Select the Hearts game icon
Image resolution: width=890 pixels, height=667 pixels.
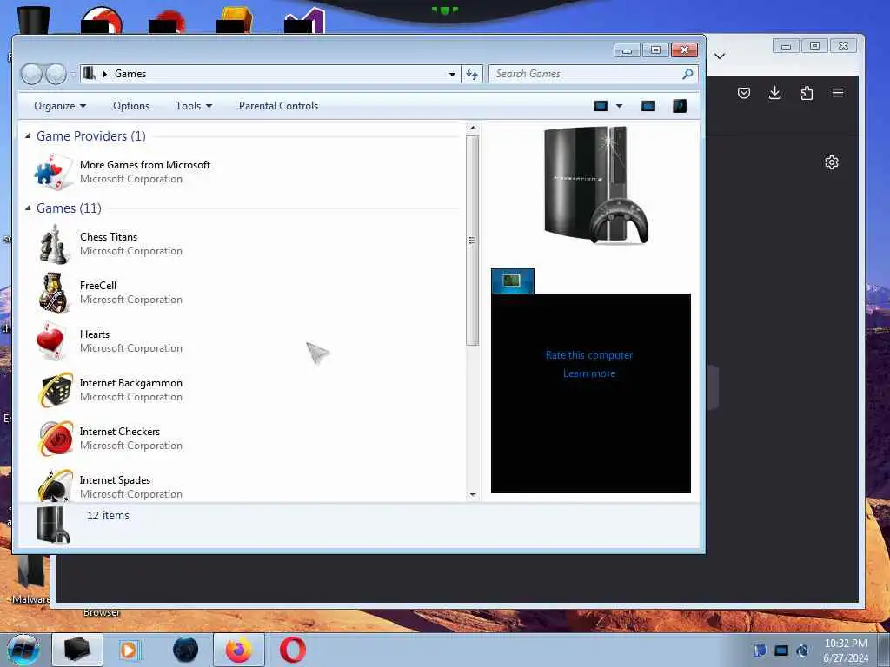coord(53,340)
